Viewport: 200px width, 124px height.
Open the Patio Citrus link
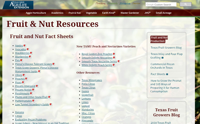click(x=88, y=84)
